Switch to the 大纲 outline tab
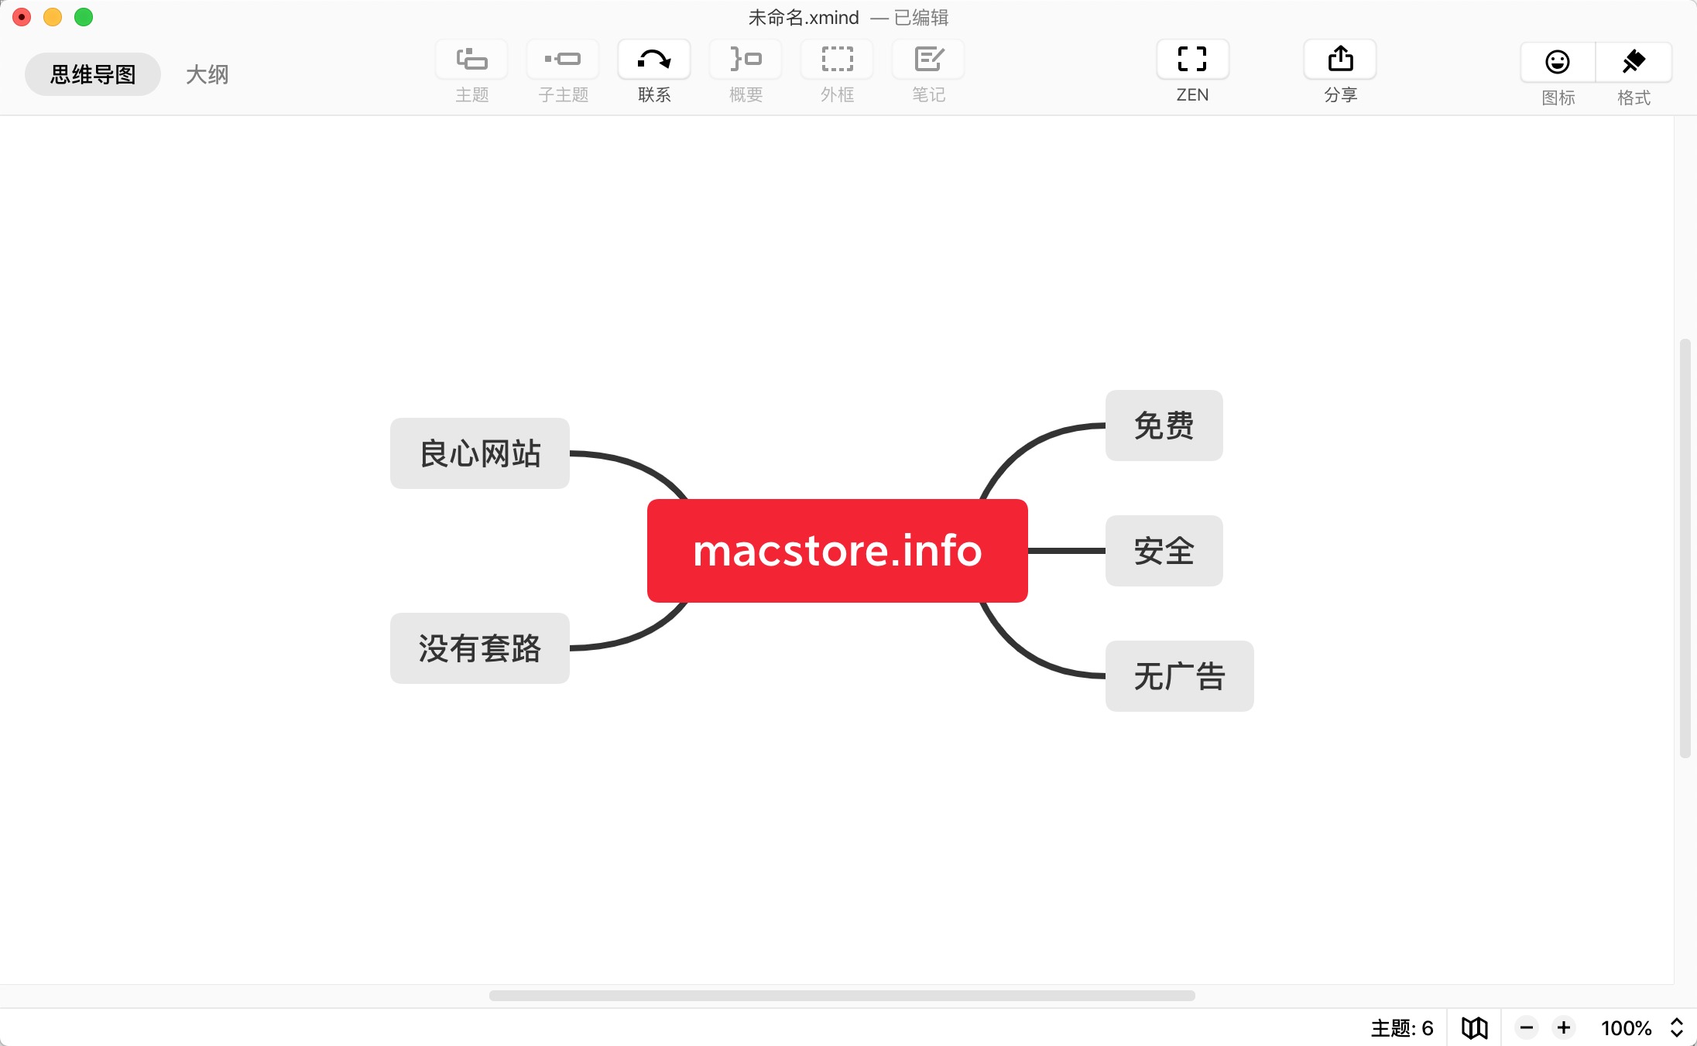 207,74
